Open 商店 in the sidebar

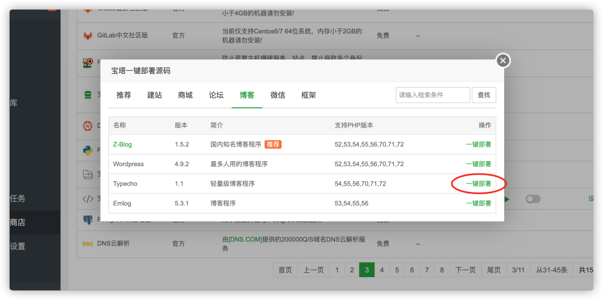click(35, 222)
